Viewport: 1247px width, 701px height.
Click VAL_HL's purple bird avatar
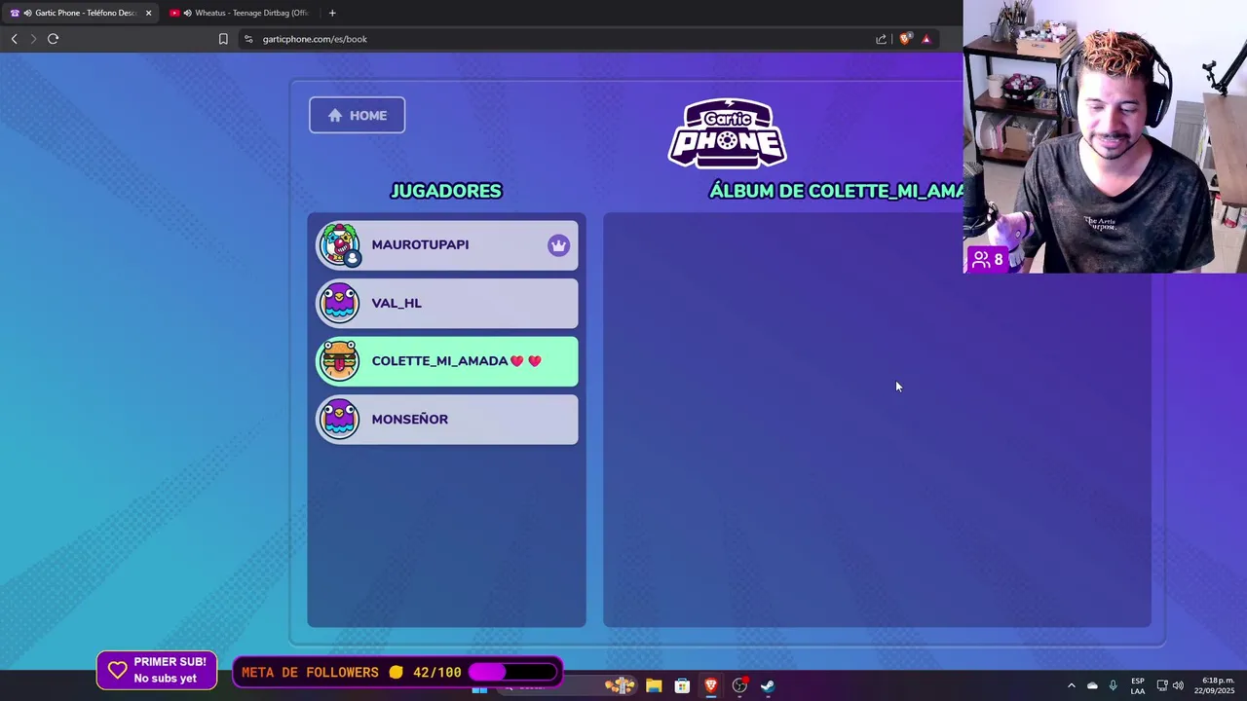click(x=339, y=303)
